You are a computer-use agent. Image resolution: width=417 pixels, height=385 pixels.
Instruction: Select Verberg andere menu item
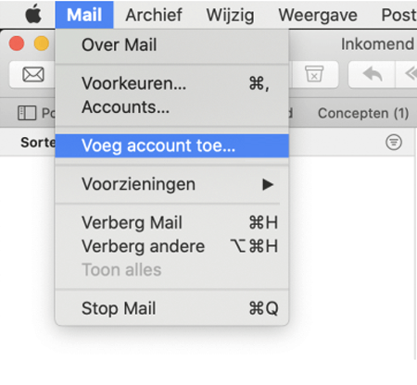pyautogui.click(x=172, y=246)
